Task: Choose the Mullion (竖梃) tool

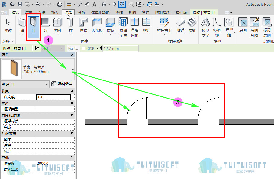Action: coord(146,25)
